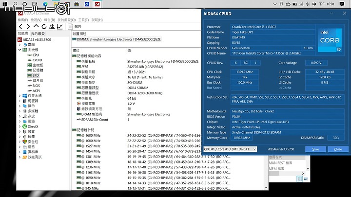The width and height of the screenshot is (351, 197).
Task: Click the Processor name field in CPUID
Action: point(273,27)
